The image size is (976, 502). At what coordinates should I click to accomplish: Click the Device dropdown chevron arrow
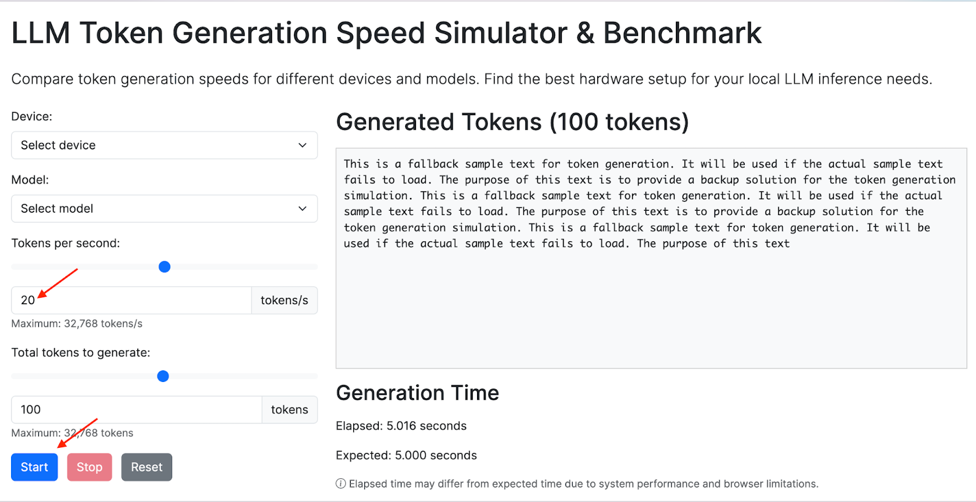point(302,145)
